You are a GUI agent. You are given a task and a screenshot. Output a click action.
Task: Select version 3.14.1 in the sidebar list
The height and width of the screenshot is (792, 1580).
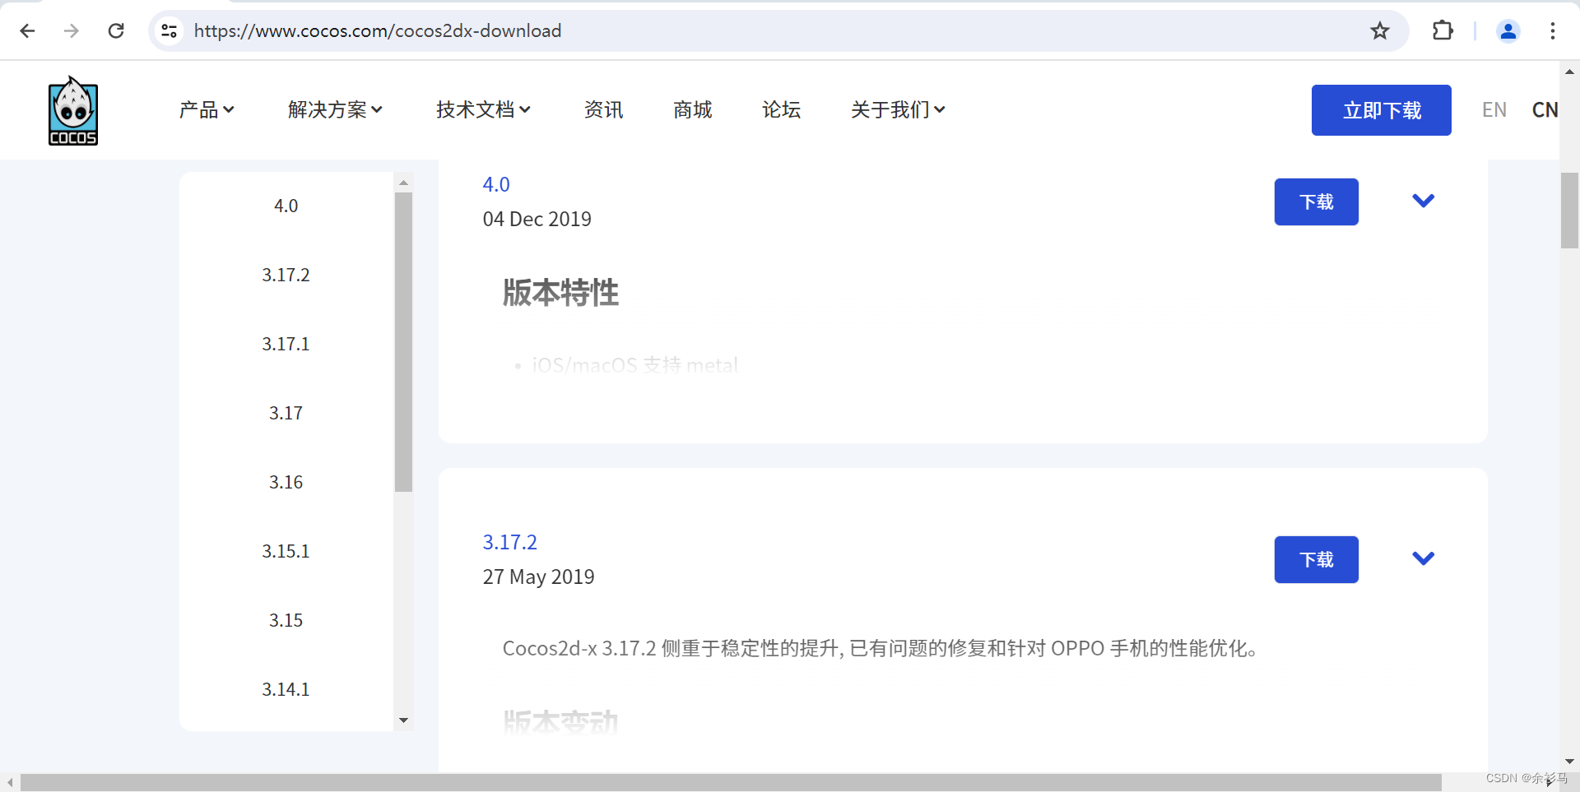[286, 689]
